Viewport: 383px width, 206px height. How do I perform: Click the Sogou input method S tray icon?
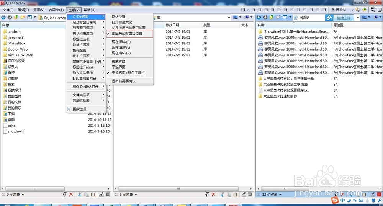(335, 200)
